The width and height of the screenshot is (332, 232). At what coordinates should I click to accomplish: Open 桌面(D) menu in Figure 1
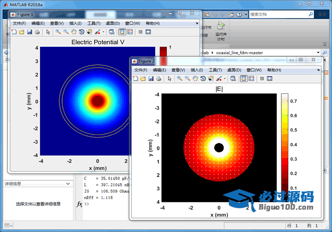[113, 23]
